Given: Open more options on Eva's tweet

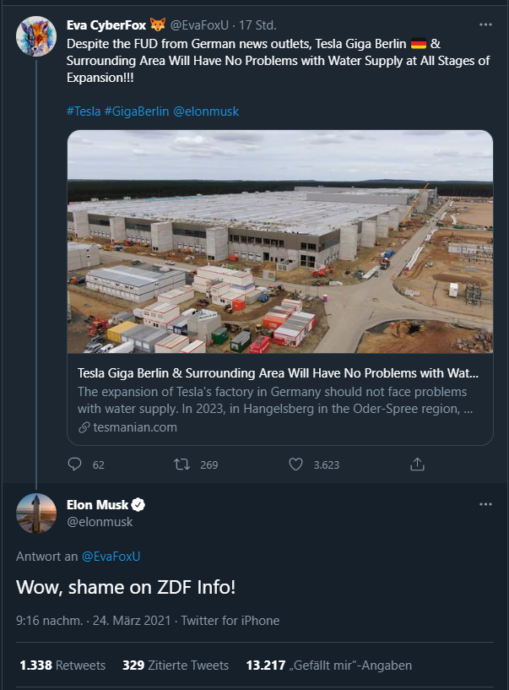Looking at the screenshot, I should [485, 25].
